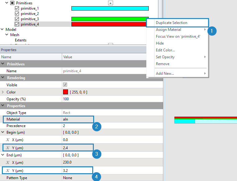Click the cyan color bar of primitive_1
The height and width of the screenshot is (181, 237).
(x=110, y=8)
